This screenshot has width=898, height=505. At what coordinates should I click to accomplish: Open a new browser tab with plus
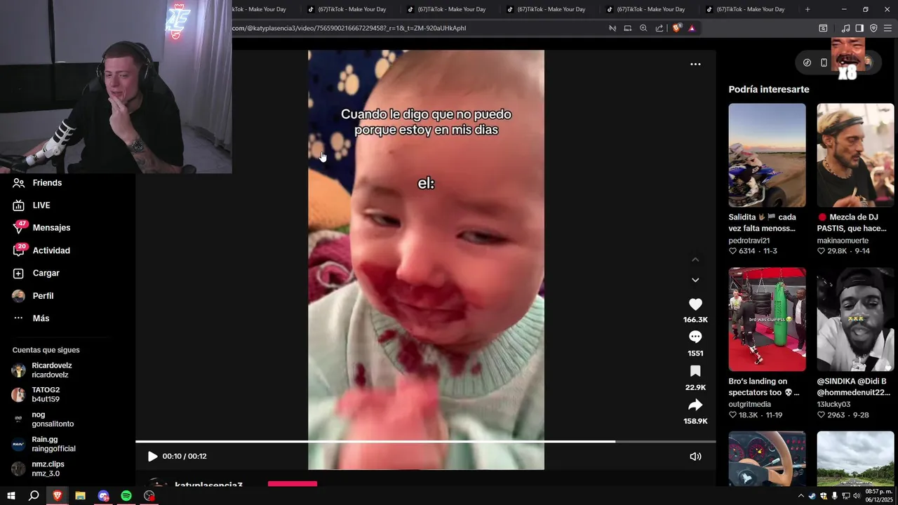tap(807, 9)
